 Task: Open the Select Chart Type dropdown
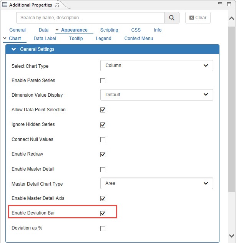point(156,65)
